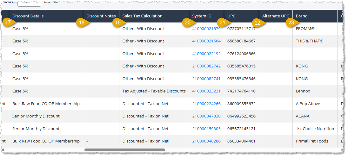Sort by Discount Notes column header
Viewport: 348px width, 158px height.
tap(101, 16)
